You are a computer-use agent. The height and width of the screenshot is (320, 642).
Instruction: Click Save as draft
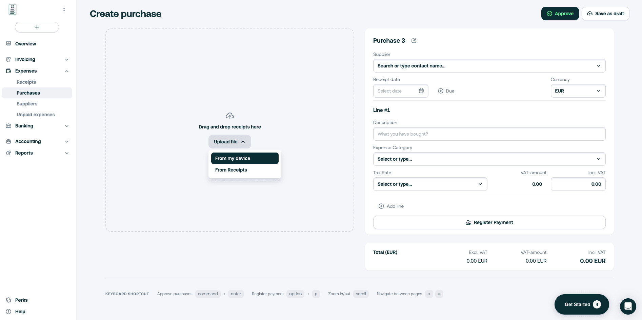605,14
